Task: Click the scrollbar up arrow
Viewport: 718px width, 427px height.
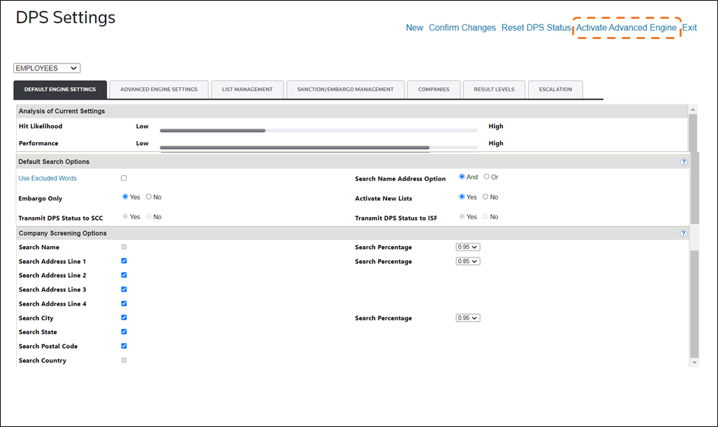Action: pyautogui.click(x=694, y=110)
